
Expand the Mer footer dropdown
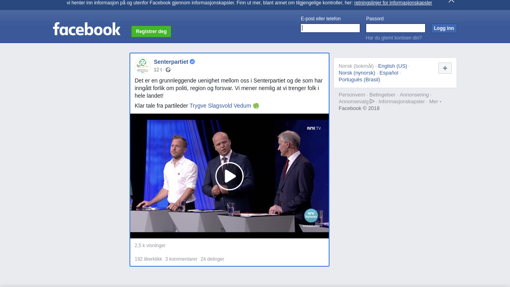pos(435,102)
